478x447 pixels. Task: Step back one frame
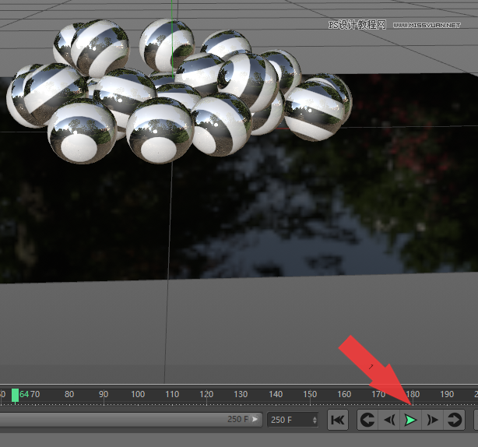coord(389,421)
